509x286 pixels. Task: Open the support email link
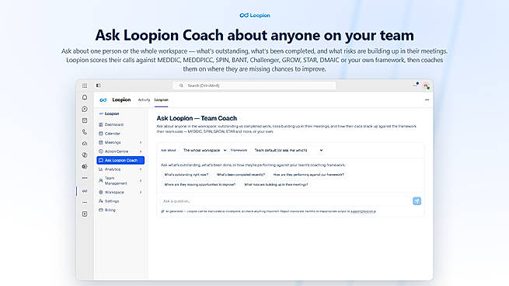363,211
